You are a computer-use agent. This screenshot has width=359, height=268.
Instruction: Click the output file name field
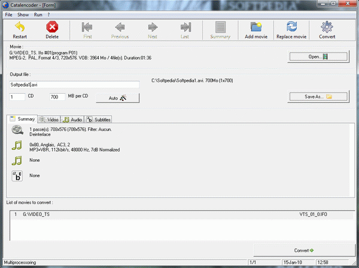click(74, 85)
